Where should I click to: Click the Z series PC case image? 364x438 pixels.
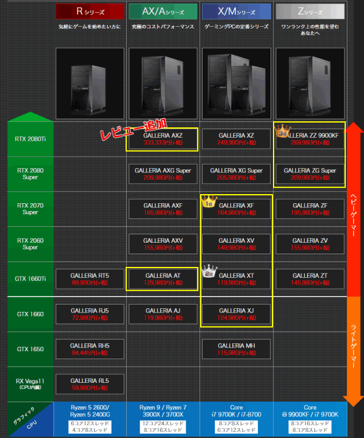pyautogui.click(x=310, y=83)
